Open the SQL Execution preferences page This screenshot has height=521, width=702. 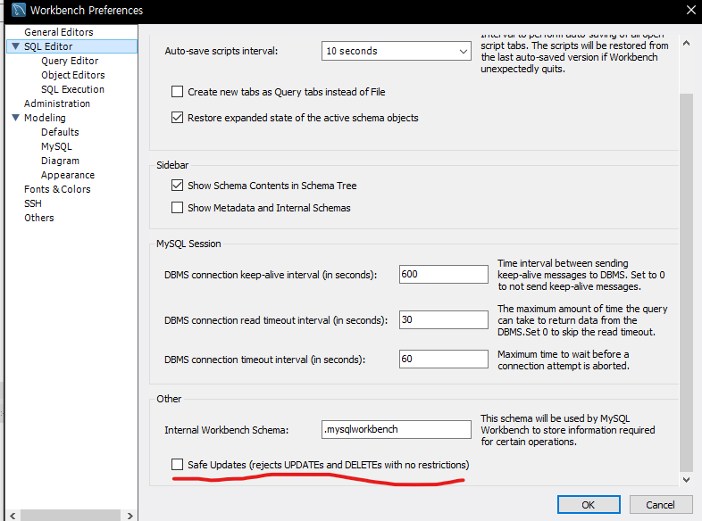(72, 89)
